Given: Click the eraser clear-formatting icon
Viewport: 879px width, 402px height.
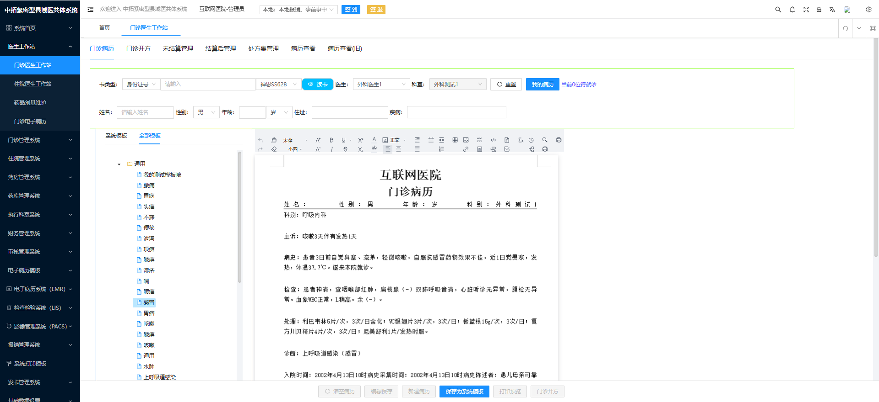Looking at the screenshot, I should [x=274, y=149].
